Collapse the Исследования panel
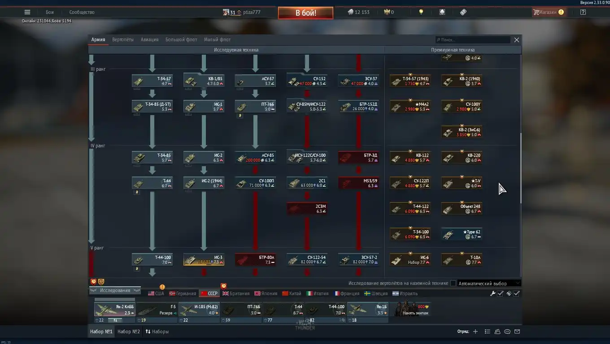This screenshot has height=344, width=610. (x=115, y=290)
